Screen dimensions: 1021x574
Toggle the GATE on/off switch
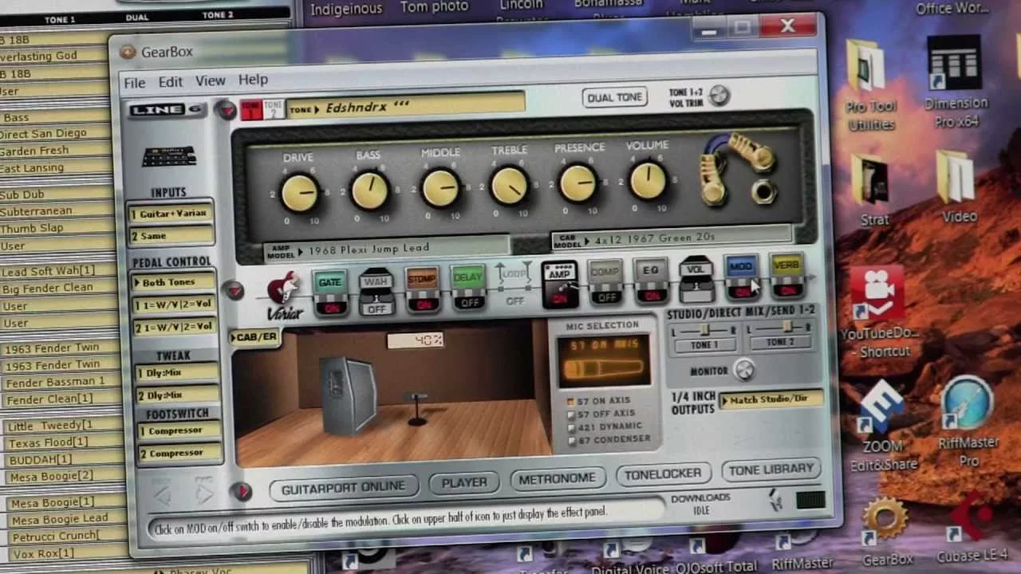point(331,306)
